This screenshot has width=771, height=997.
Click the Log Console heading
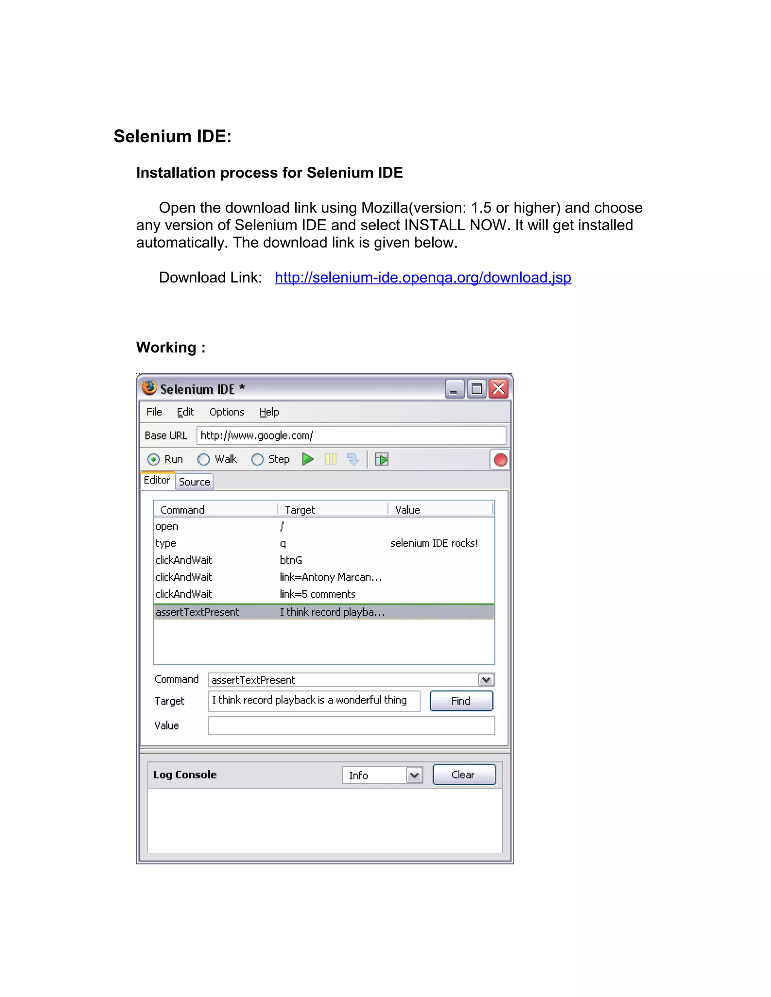click(x=184, y=775)
